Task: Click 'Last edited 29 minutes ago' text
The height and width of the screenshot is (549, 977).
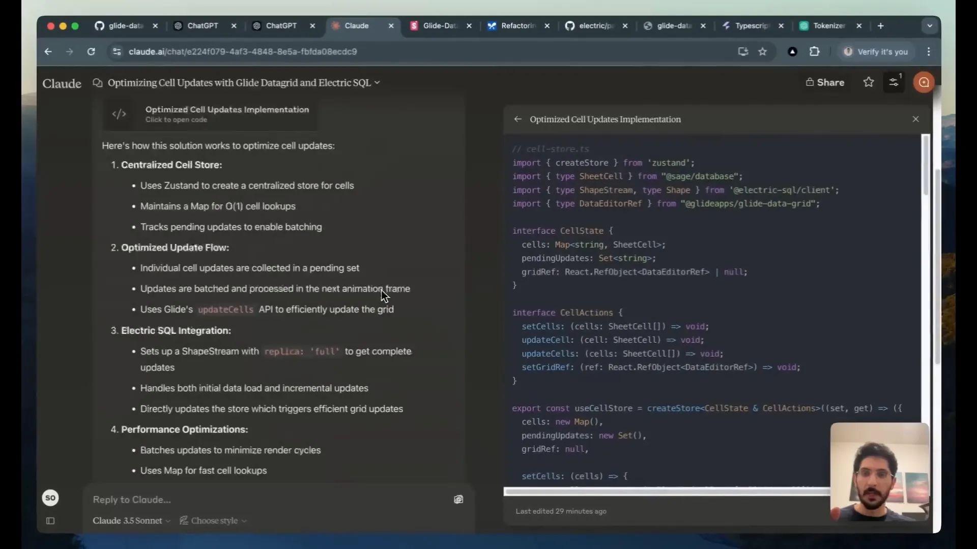Action: coord(561,511)
